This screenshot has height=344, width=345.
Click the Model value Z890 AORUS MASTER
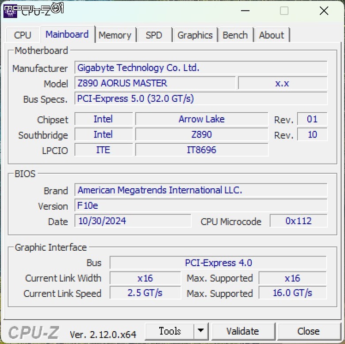(x=155, y=83)
